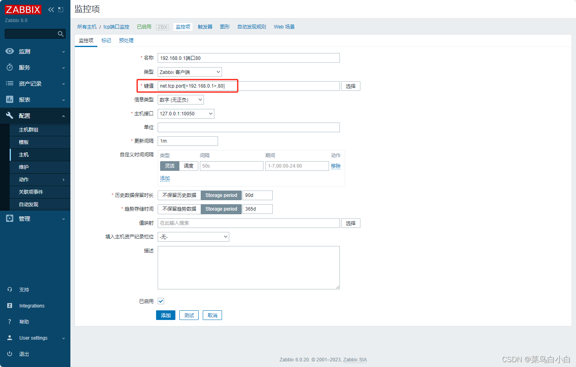This screenshot has width=576, height=367.
Task: Click the 帮助 question mark icon
Action: point(10,322)
